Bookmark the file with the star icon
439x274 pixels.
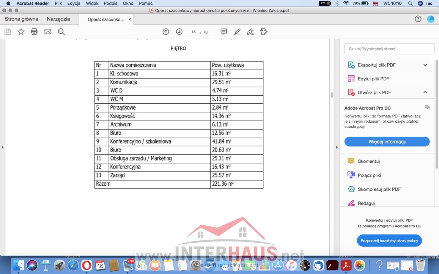(21, 32)
